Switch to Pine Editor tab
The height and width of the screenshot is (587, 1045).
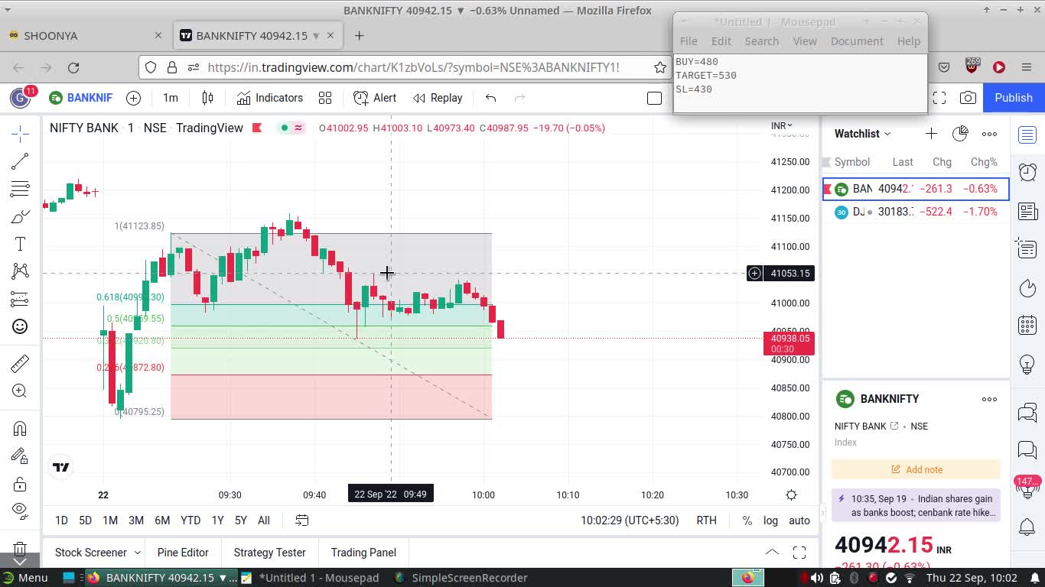pos(183,553)
